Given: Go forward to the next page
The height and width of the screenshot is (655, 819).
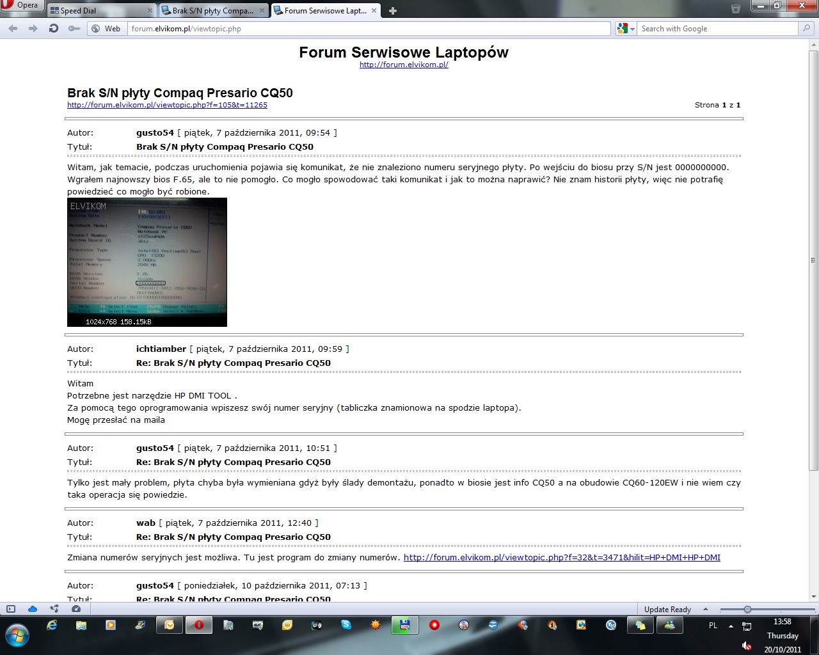Looking at the screenshot, I should (x=33, y=29).
